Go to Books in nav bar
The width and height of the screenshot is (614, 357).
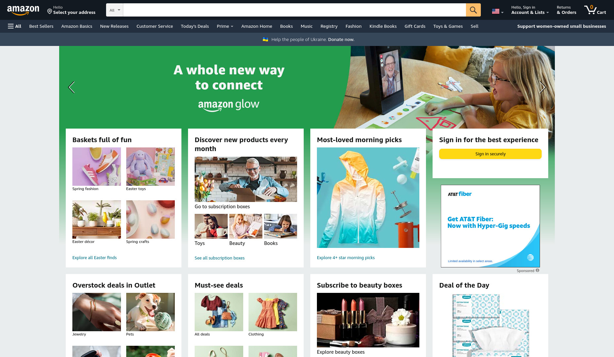coord(287,26)
